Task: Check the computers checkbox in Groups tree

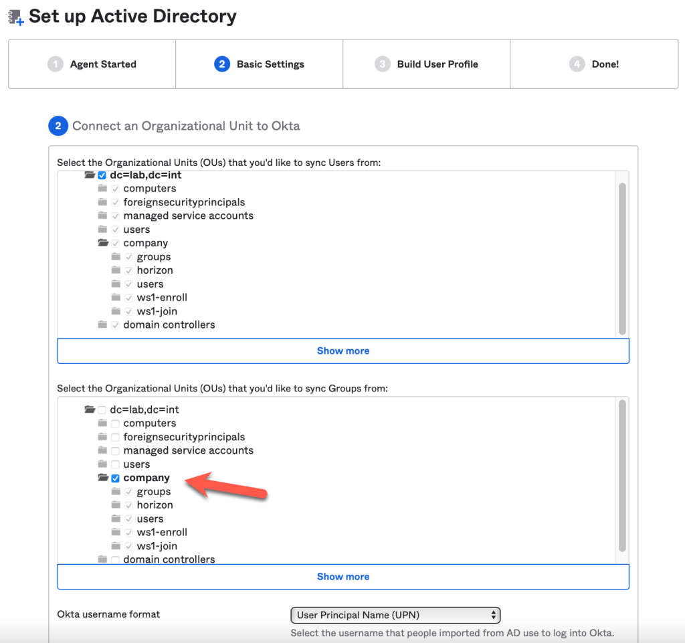Action: tap(116, 424)
